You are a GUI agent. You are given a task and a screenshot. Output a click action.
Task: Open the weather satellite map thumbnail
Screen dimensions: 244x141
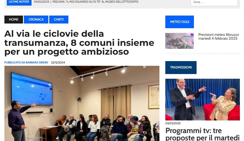(179, 41)
